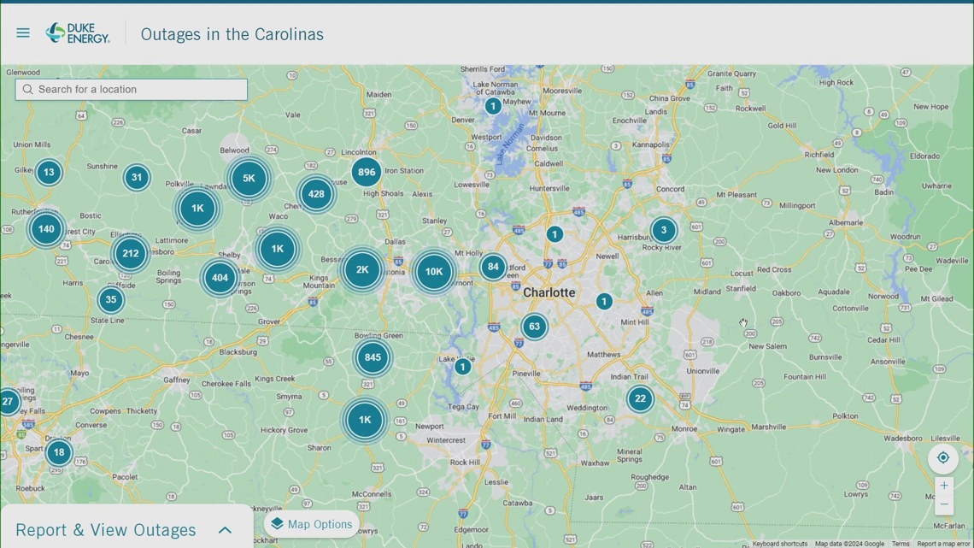
Task: Zoom in using the plus map control
Action: pos(943,484)
